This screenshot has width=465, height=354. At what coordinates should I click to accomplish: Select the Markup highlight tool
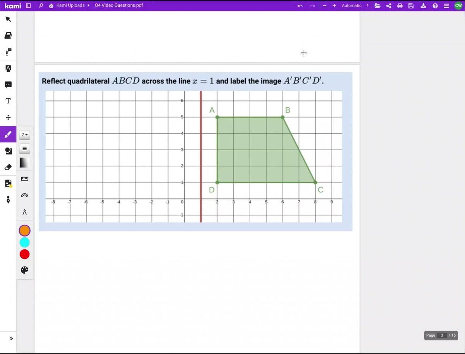coord(8,68)
